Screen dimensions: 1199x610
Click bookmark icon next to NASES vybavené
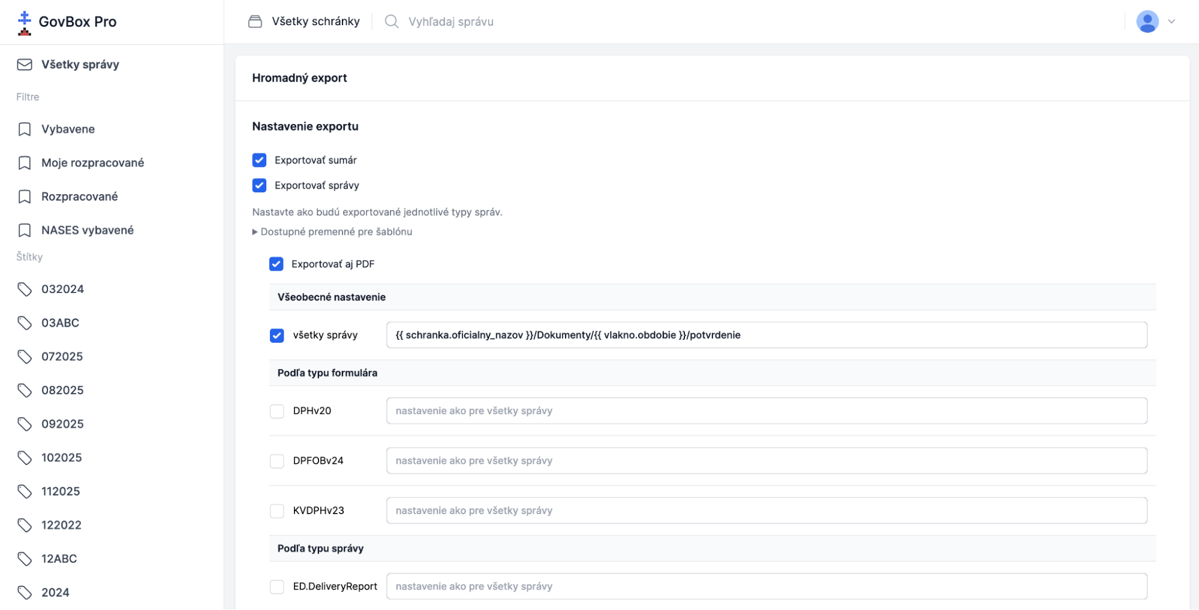[25, 231]
